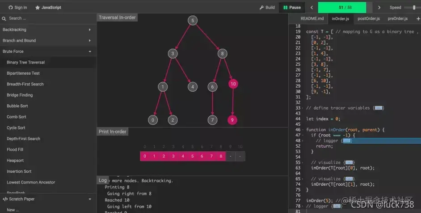The width and height of the screenshot is (421, 213).
Task: Click 'Going right from 8' log line
Action: coord(129,194)
